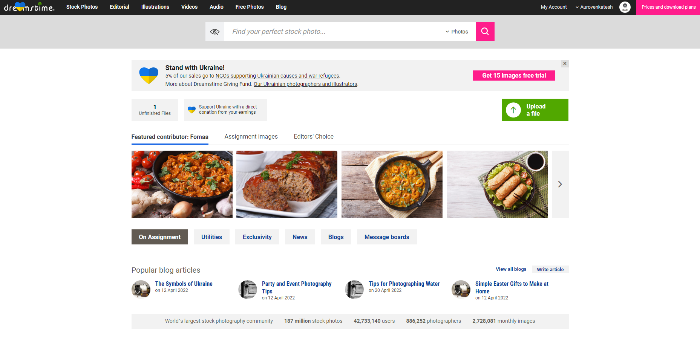The image size is (700, 348).
Task: Open the user avatar profile icon
Action: 625,7
